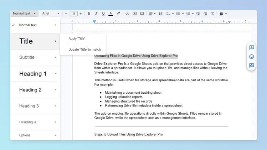The height and width of the screenshot is (150, 267).
Task: Expand the Heading 3 submenu arrow
Action: pos(56,106)
